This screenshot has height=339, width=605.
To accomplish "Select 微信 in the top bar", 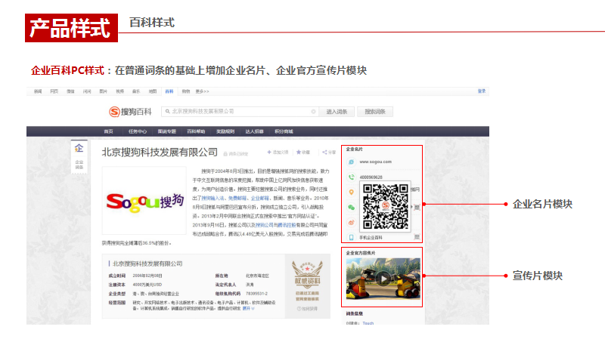I will pos(70,91).
